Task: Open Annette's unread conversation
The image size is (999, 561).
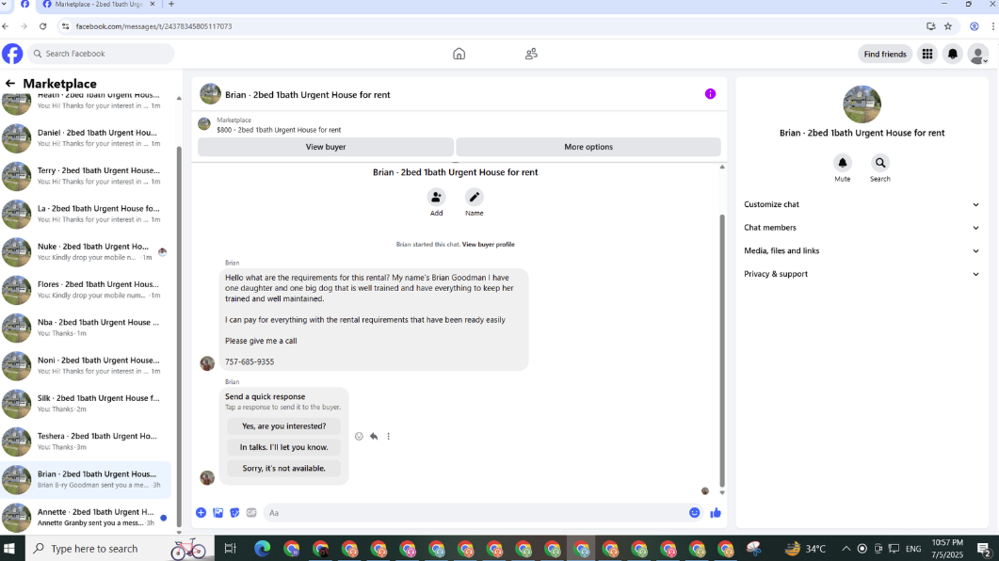Action: [x=86, y=517]
